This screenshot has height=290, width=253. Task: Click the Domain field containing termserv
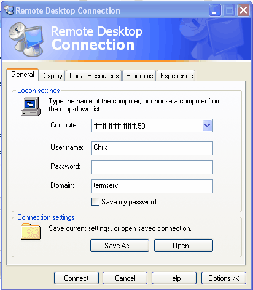tap(152, 186)
